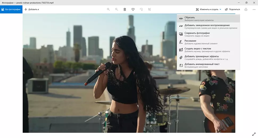Open the Рисование menu option
Screen dimensions: 258x138
tap(208, 42)
